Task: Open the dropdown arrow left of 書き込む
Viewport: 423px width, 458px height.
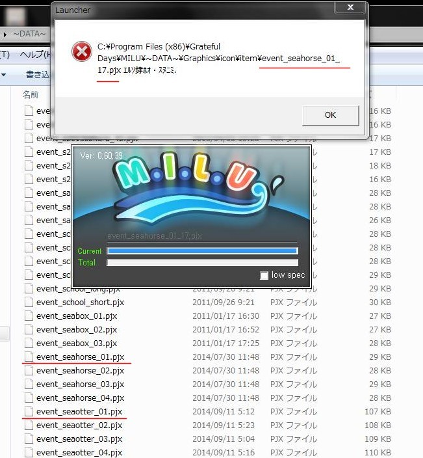Action: [3, 75]
